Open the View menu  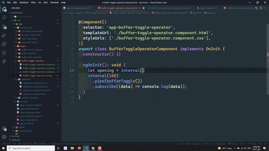coord(33,3)
